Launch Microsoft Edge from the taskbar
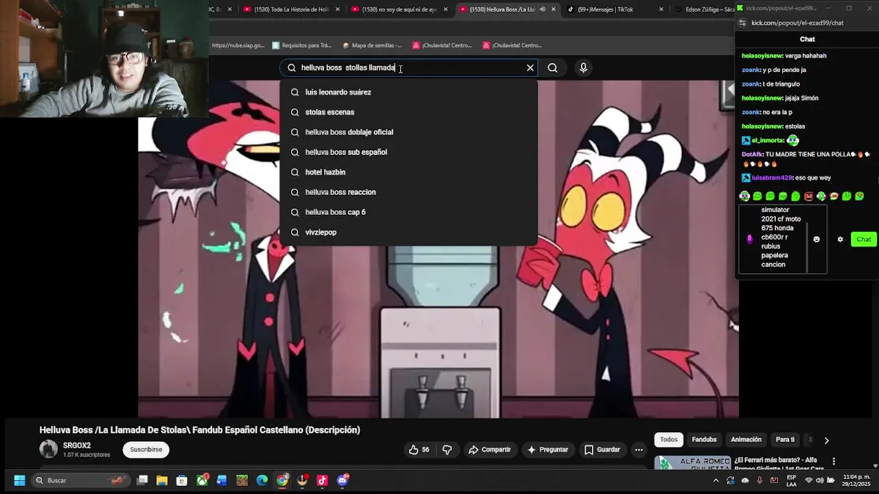The width and height of the screenshot is (879, 494). click(x=262, y=480)
